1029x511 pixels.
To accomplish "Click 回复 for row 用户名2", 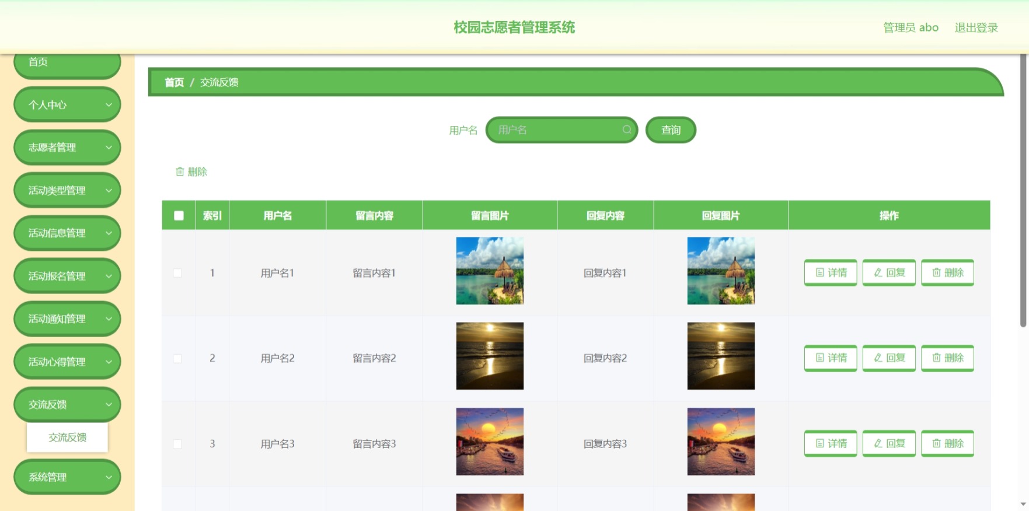I will (x=889, y=358).
